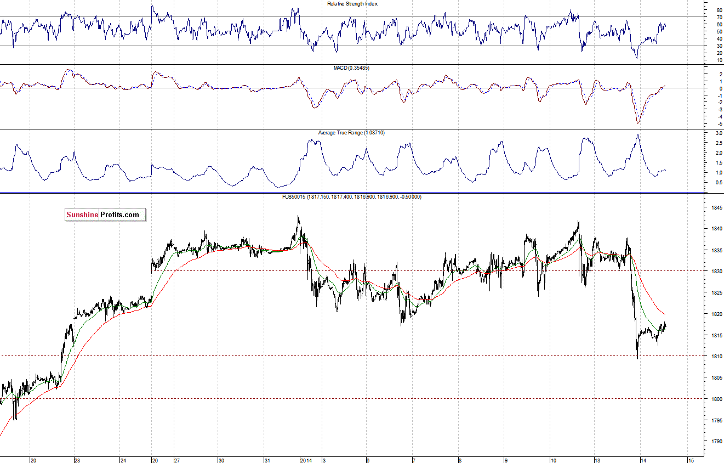Click the date axis label 31
This screenshot has height=463, width=724.
tap(267, 460)
